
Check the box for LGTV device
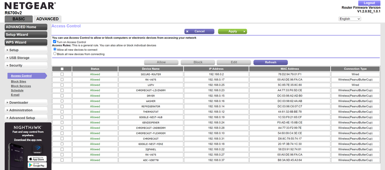[62, 85]
